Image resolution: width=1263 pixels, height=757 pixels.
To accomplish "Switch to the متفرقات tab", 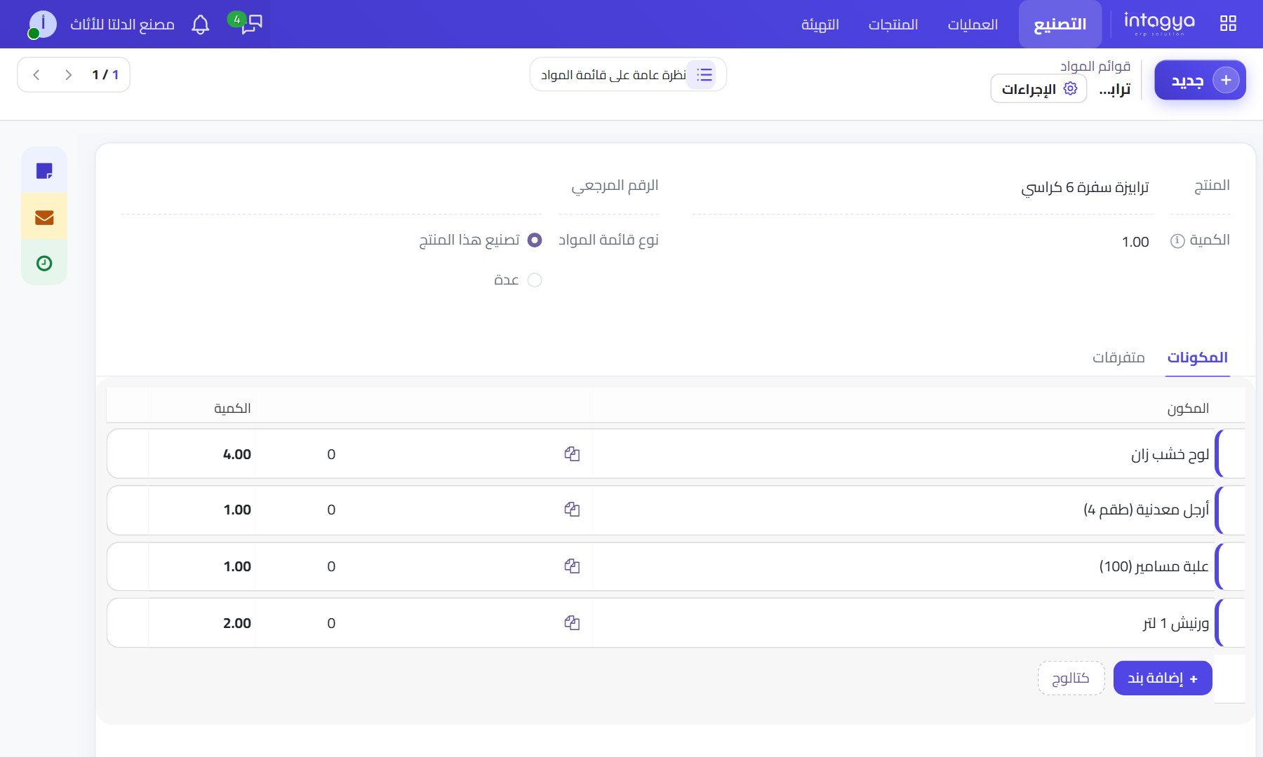I will [x=1118, y=357].
